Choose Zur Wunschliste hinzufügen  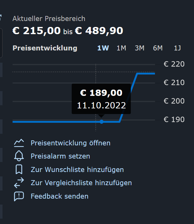tap(77, 169)
